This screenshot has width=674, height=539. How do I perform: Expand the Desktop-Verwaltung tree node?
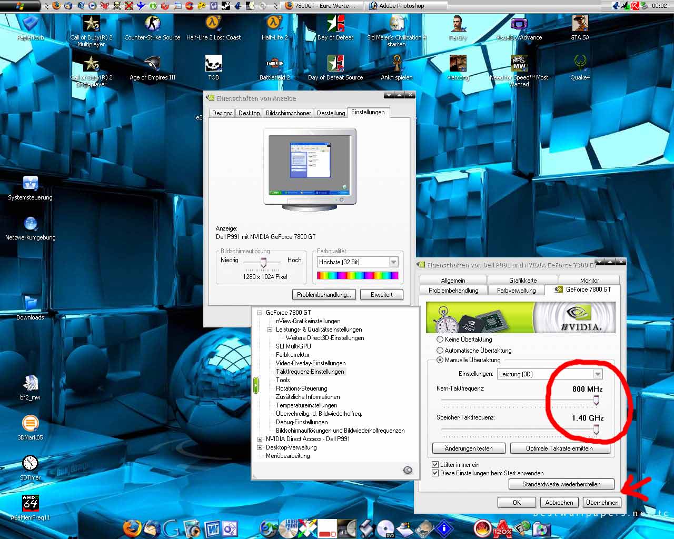coord(260,447)
